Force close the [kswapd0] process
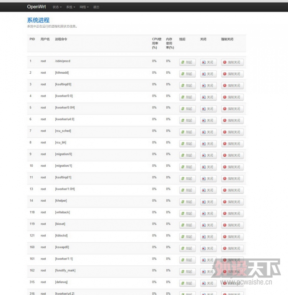This screenshot has width=288, height=295. click(x=232, y=249)
